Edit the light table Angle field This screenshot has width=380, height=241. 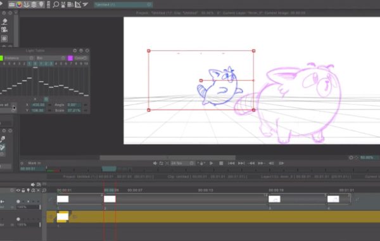[x=73, y=105]
